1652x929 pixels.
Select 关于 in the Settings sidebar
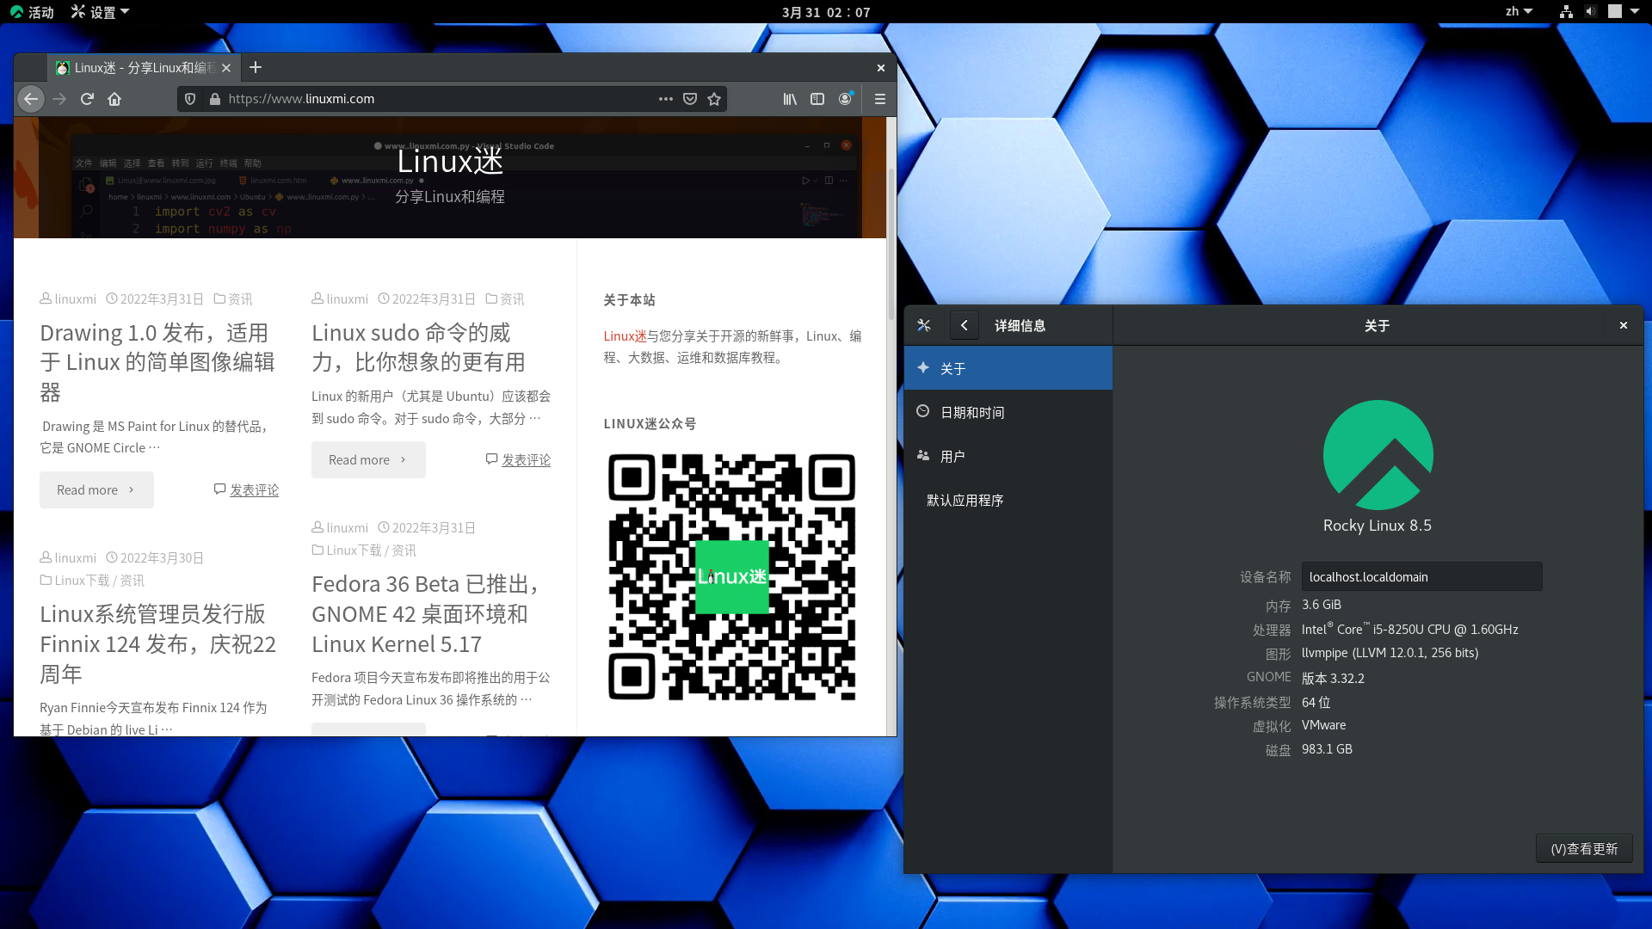(x=1008, y=368)
